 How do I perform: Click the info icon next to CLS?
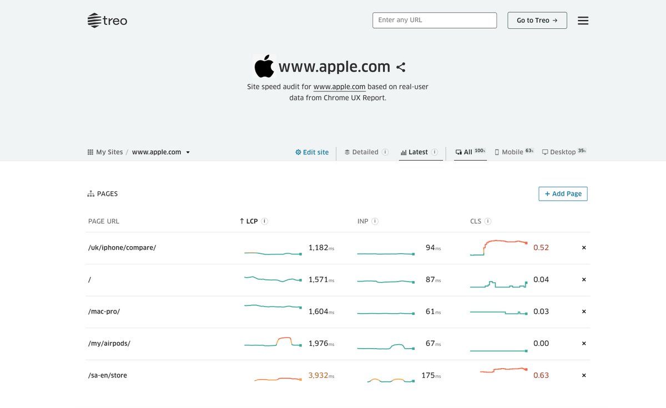(488, 221)
